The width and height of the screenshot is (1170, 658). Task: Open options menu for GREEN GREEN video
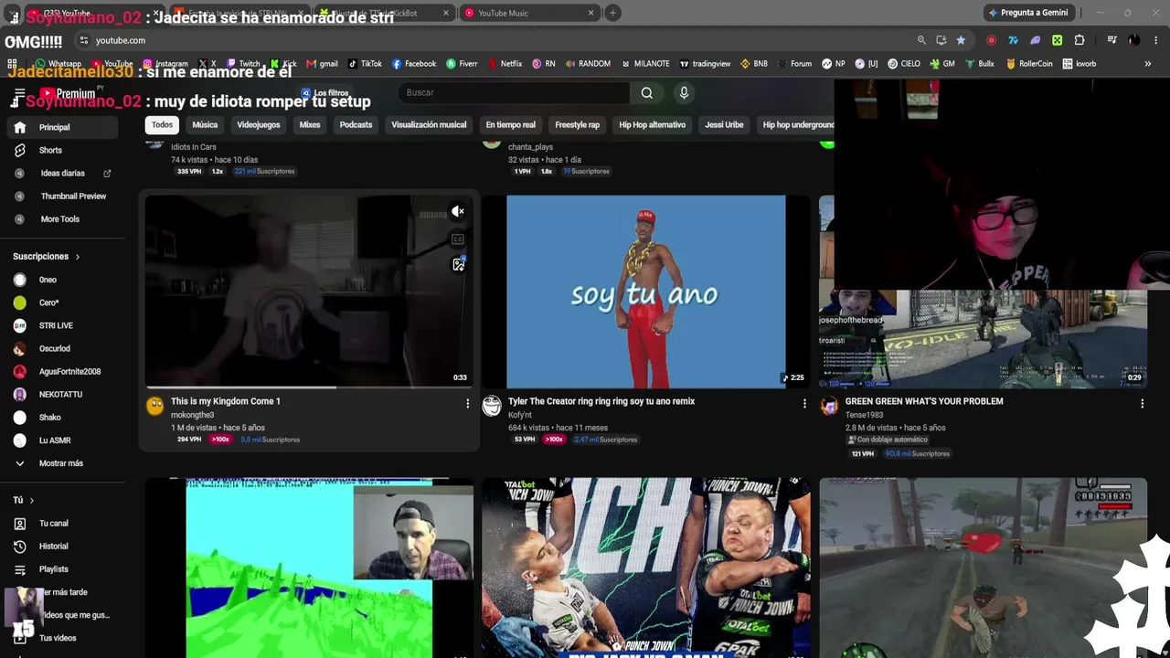[1142, 403]
